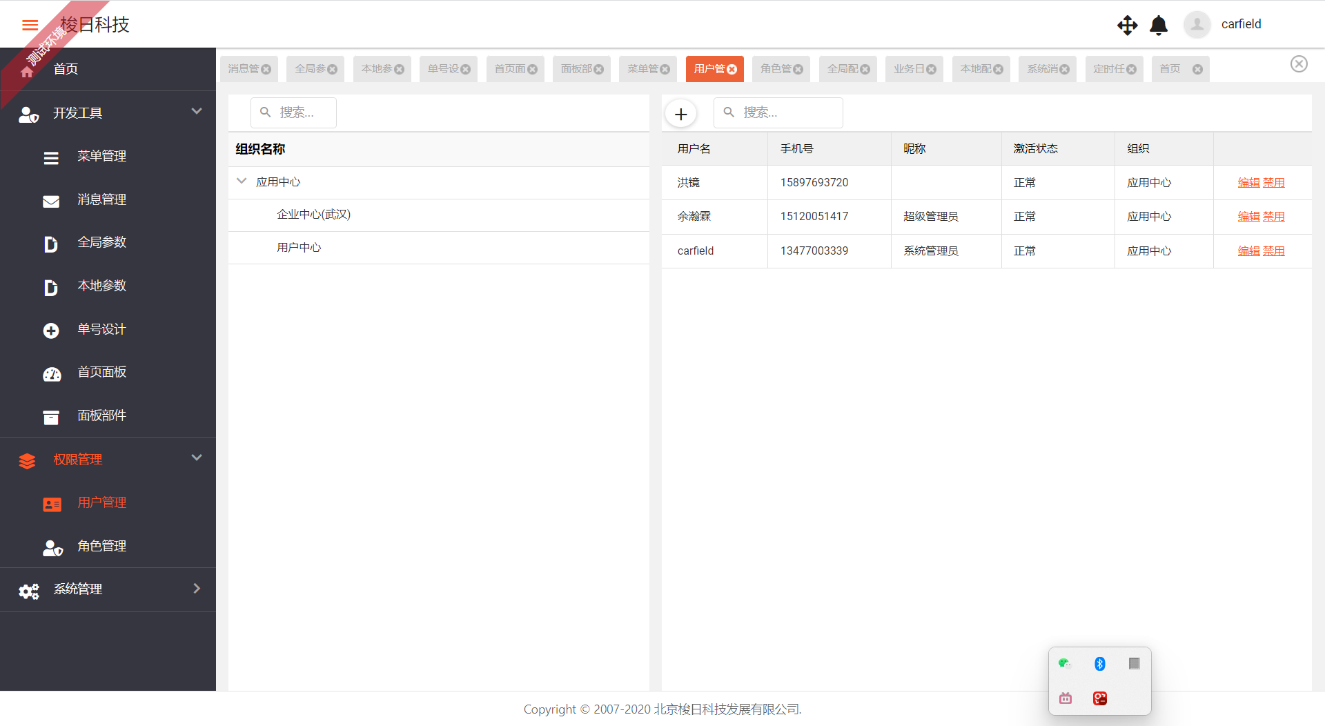Screen dimensions: 1325x726
Task: Click Bluetooth icon in tray popup
Action: tap(1100, 663)
